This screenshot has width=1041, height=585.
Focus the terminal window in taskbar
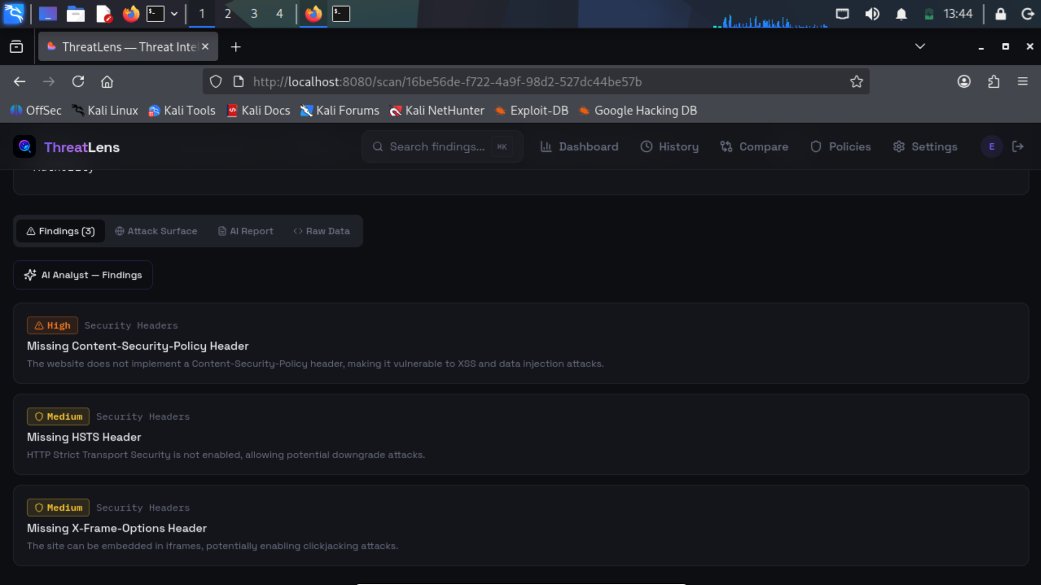(x=341, y=14)
